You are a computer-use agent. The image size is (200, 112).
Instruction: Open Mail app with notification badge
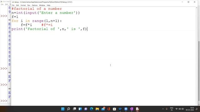point(103,109)
